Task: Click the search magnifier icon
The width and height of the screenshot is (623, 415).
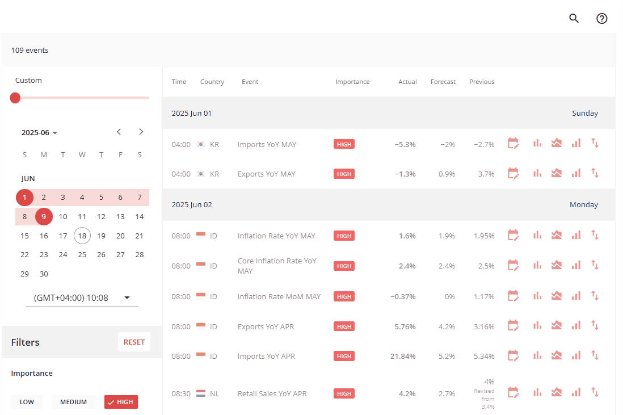Action: click(x=574, y=18)
